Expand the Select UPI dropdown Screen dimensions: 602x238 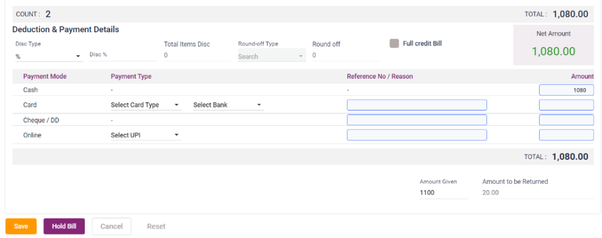tap(146, 135)
